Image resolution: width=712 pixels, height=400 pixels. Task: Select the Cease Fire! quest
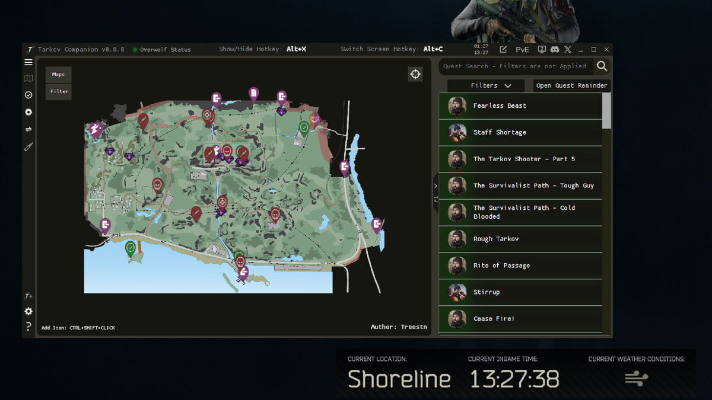520,319
